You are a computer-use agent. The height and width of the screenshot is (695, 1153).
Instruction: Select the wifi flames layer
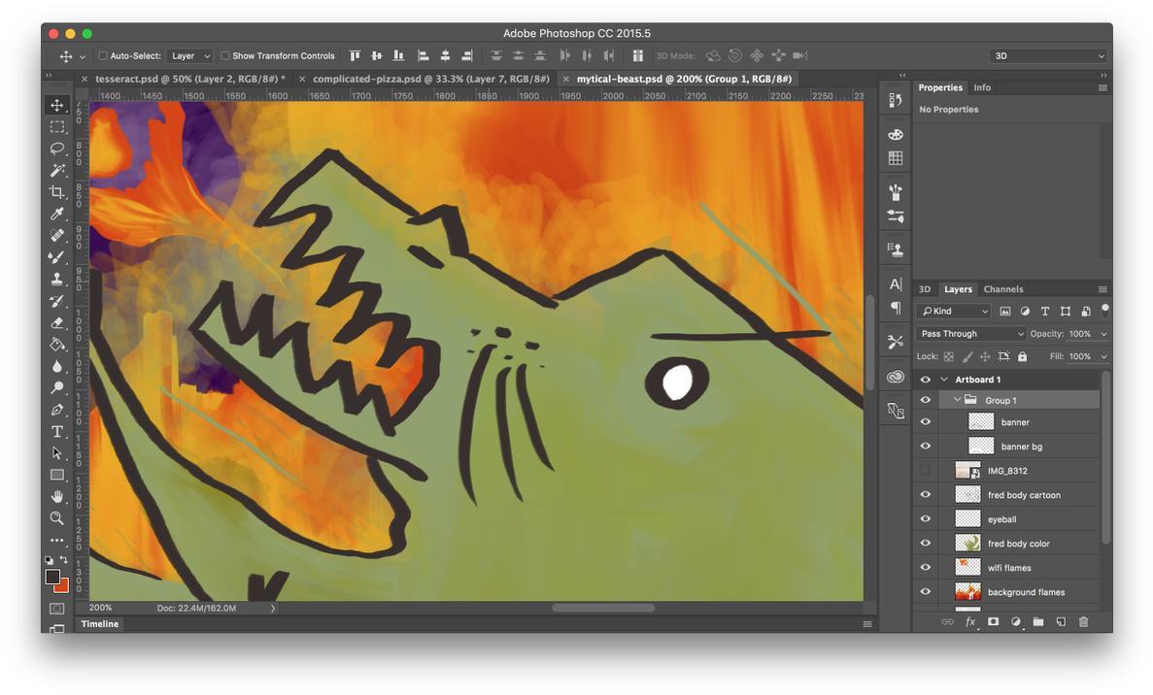click(1009, 568)
